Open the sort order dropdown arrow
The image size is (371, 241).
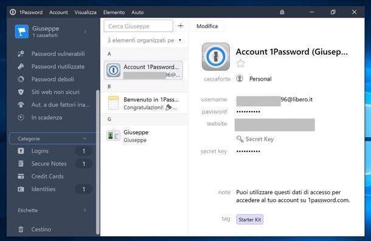tap(180, 40)
